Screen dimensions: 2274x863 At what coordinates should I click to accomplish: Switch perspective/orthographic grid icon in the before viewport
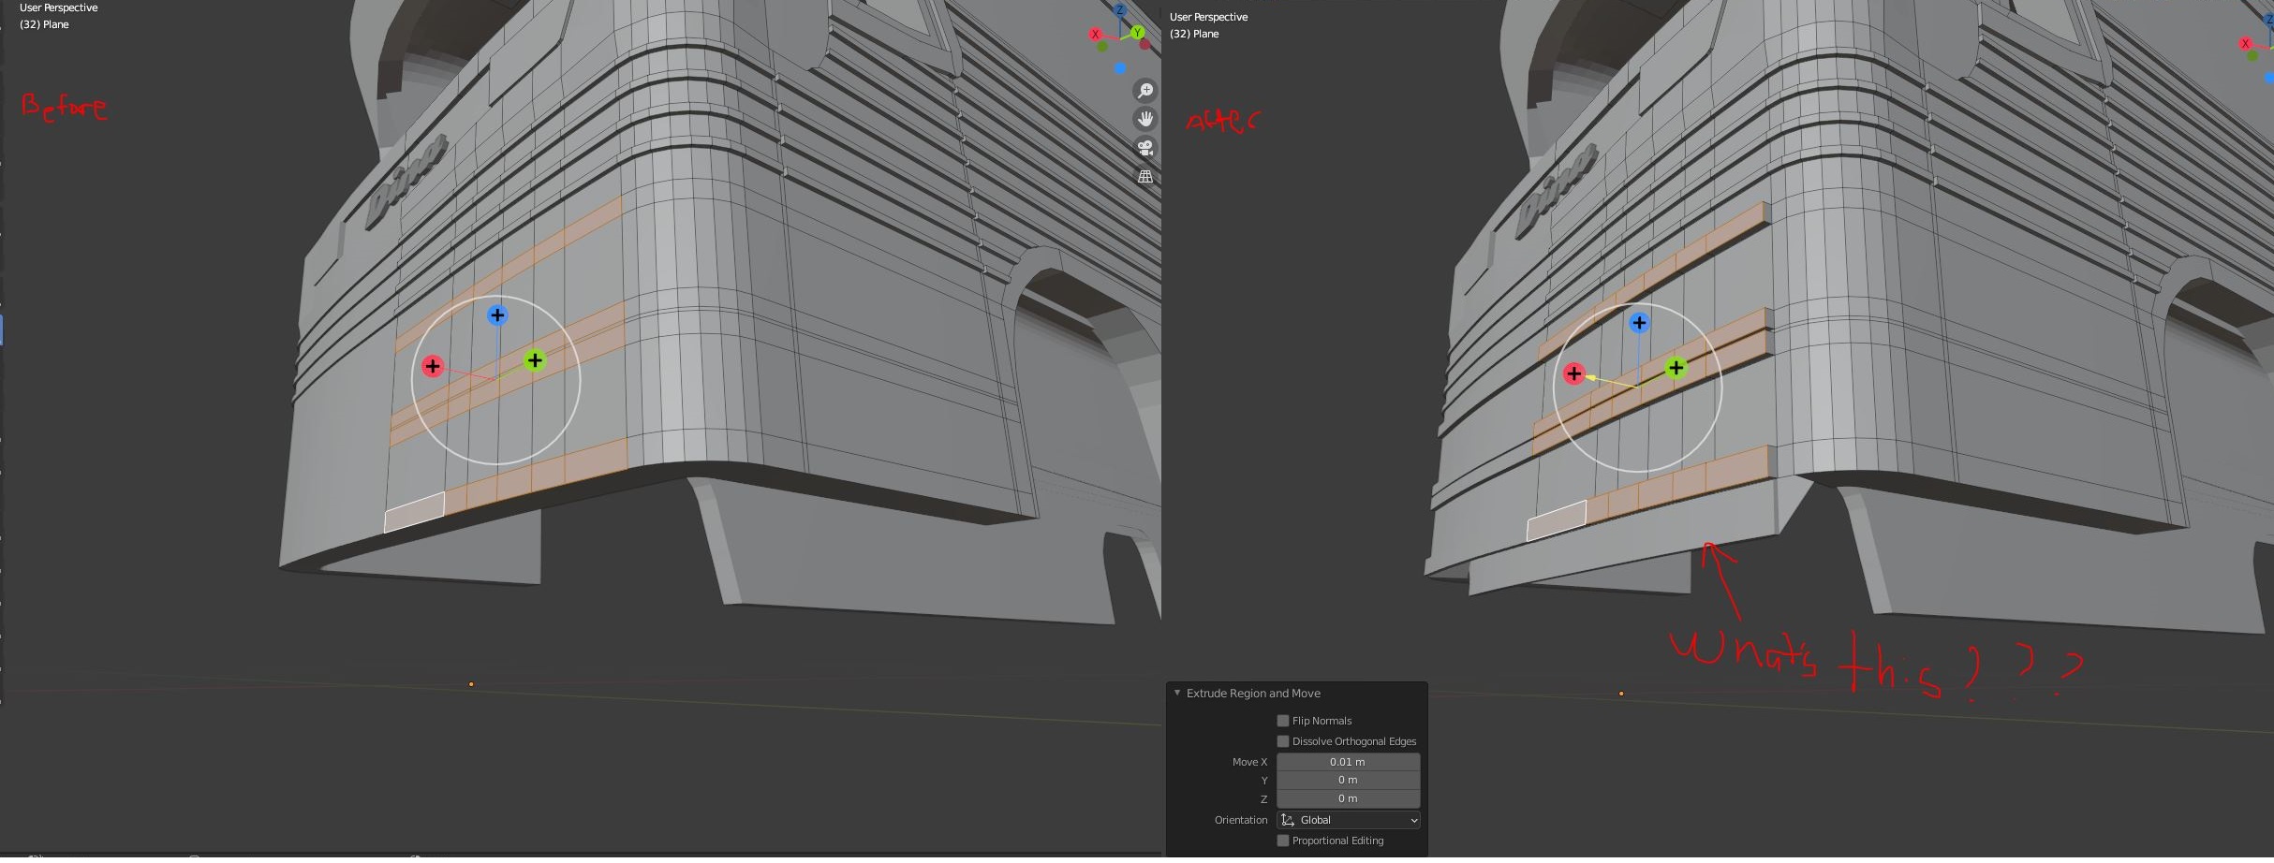pos(1144,176)
